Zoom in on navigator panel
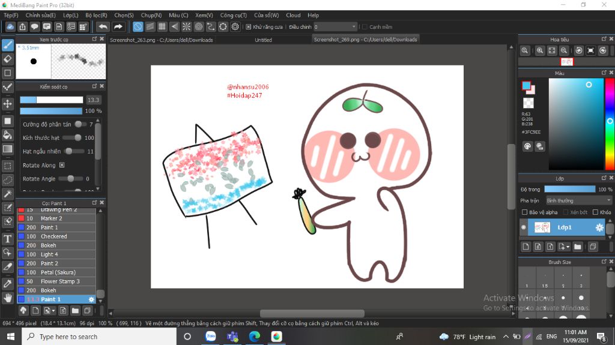615x345 pixels. tap(540, 50)
